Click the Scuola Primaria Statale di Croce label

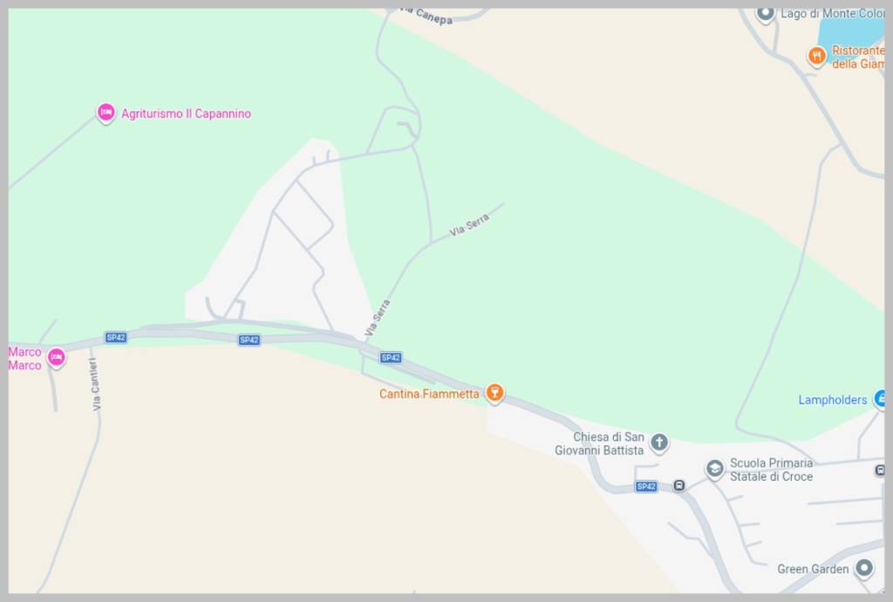pyautogui.click(x=771, y=470)
